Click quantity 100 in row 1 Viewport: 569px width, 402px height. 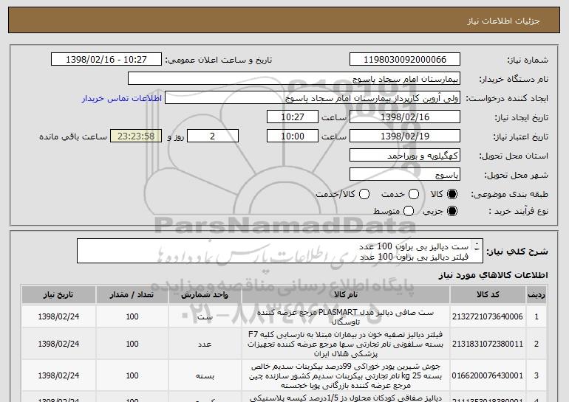pos(132,316)
